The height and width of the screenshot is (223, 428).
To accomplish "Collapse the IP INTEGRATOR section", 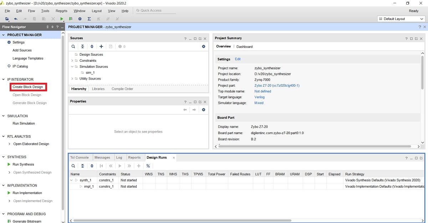I will point(4,80).
